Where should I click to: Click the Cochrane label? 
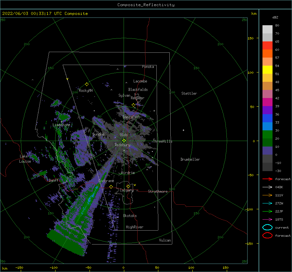point(106,181)
